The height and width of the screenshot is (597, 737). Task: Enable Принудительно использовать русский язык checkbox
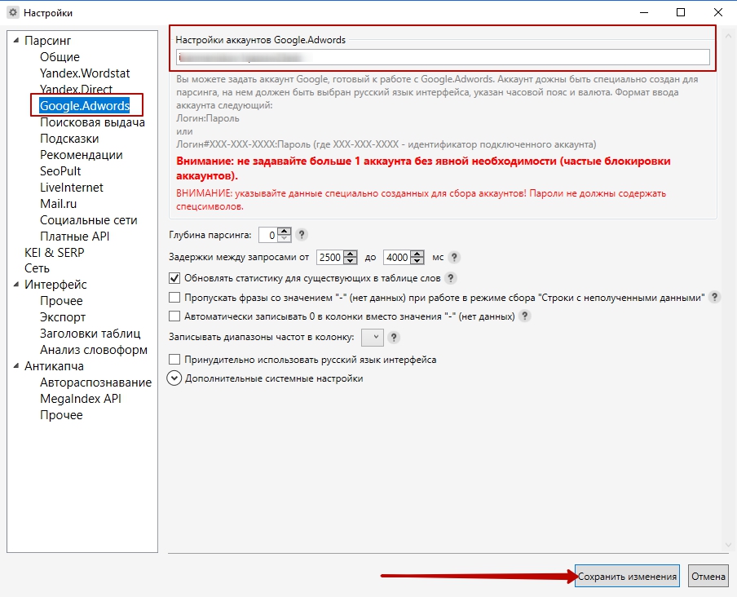[174, 360]
